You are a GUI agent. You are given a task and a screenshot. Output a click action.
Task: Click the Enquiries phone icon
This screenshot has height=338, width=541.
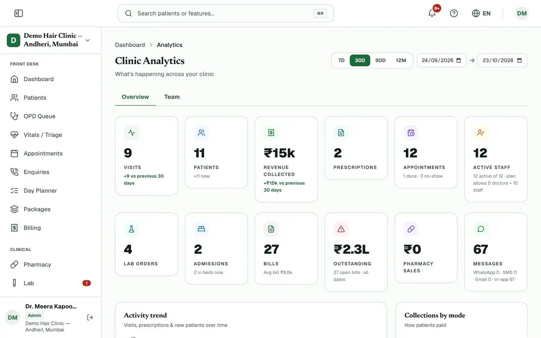tap(14, 172)
